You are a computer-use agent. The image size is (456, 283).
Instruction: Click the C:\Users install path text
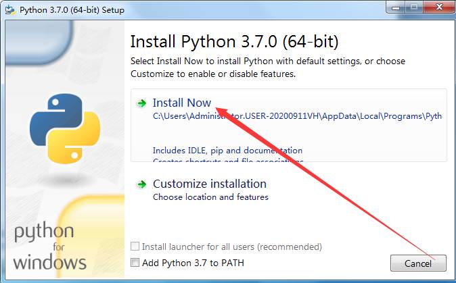point(297,116)
